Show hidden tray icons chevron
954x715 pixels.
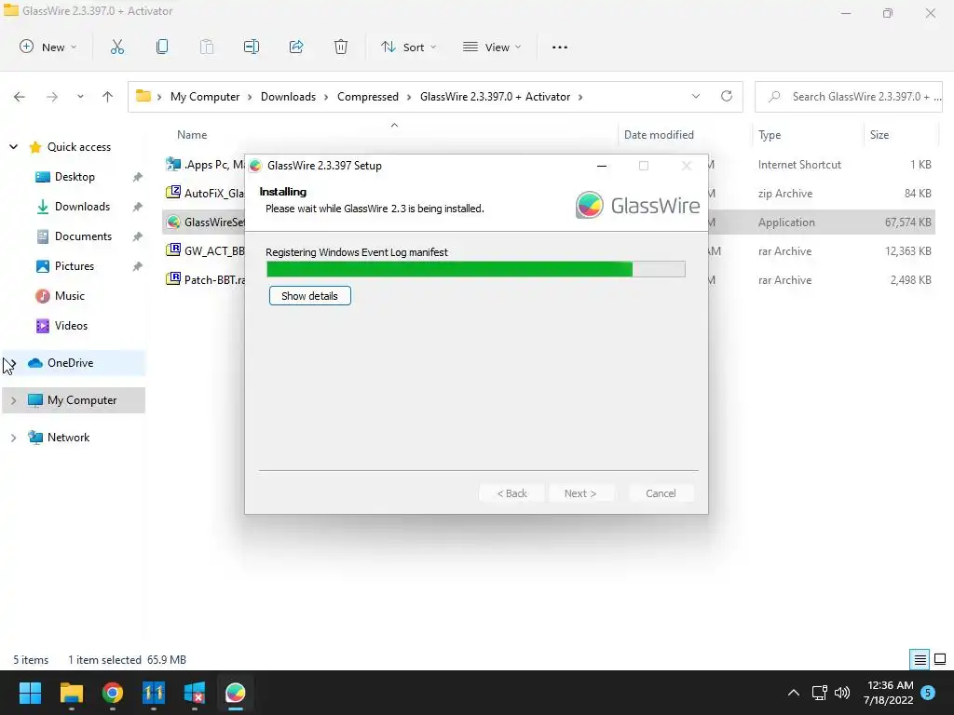point(794,693)
